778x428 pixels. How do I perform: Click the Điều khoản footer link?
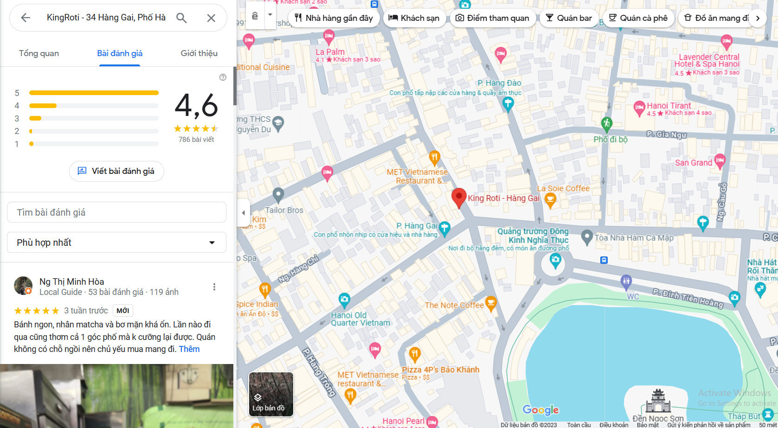pos(614,425)
